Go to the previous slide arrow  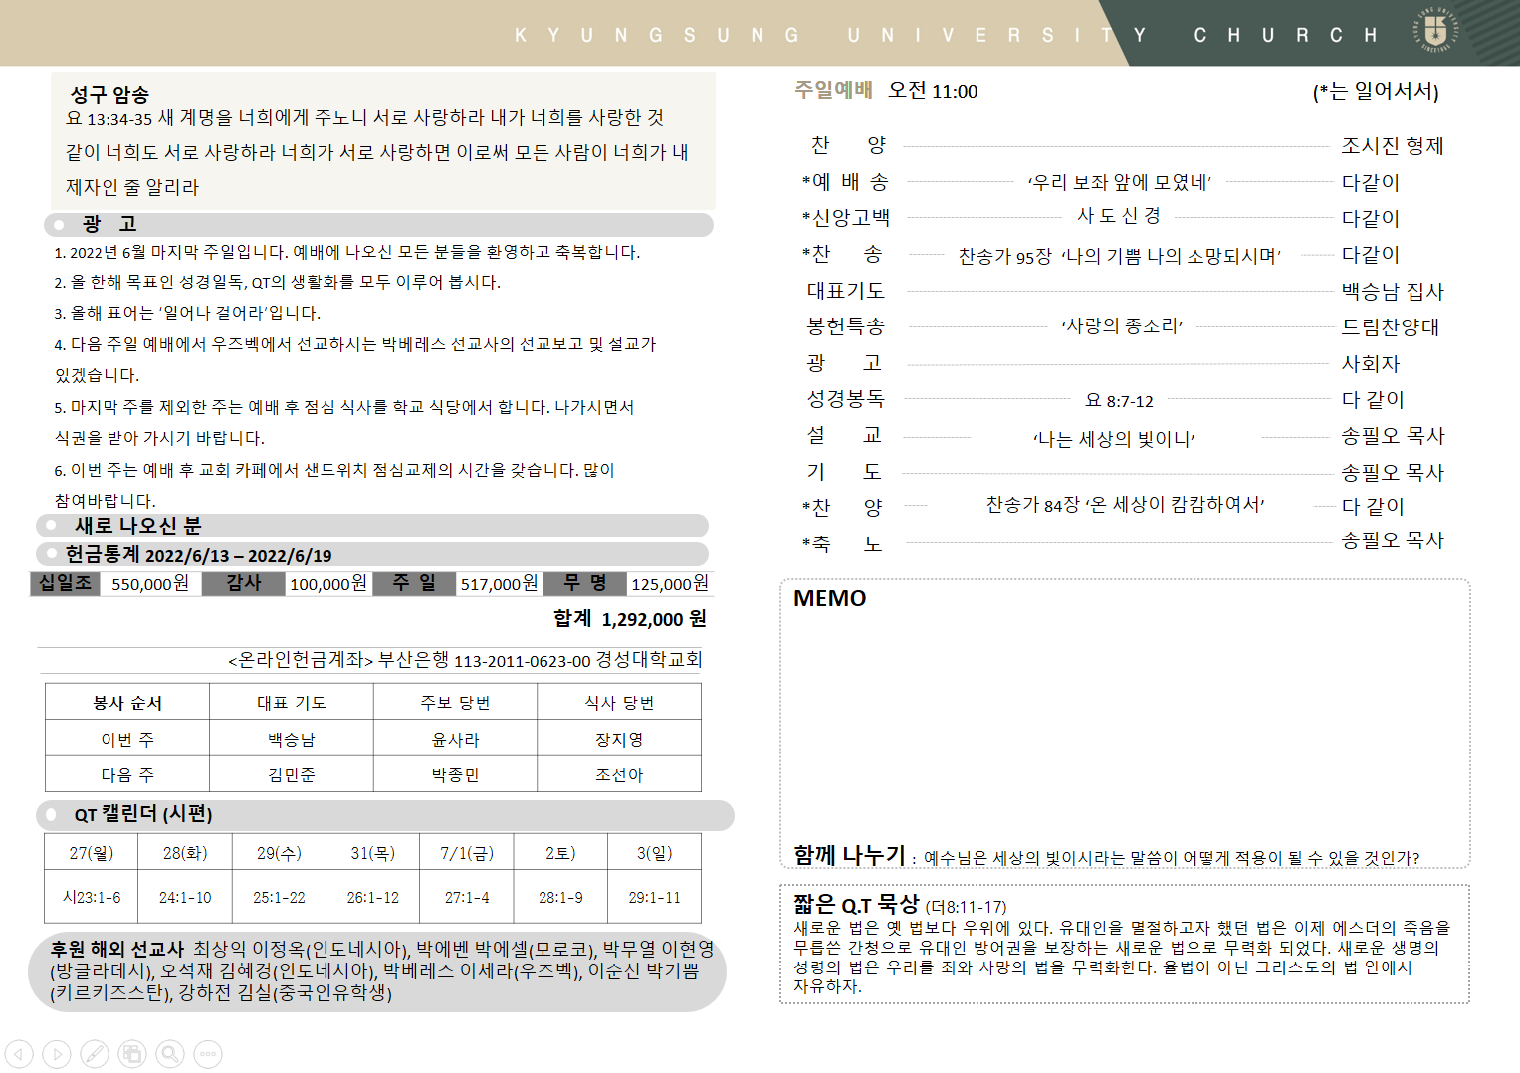[x=19, y=1053]
